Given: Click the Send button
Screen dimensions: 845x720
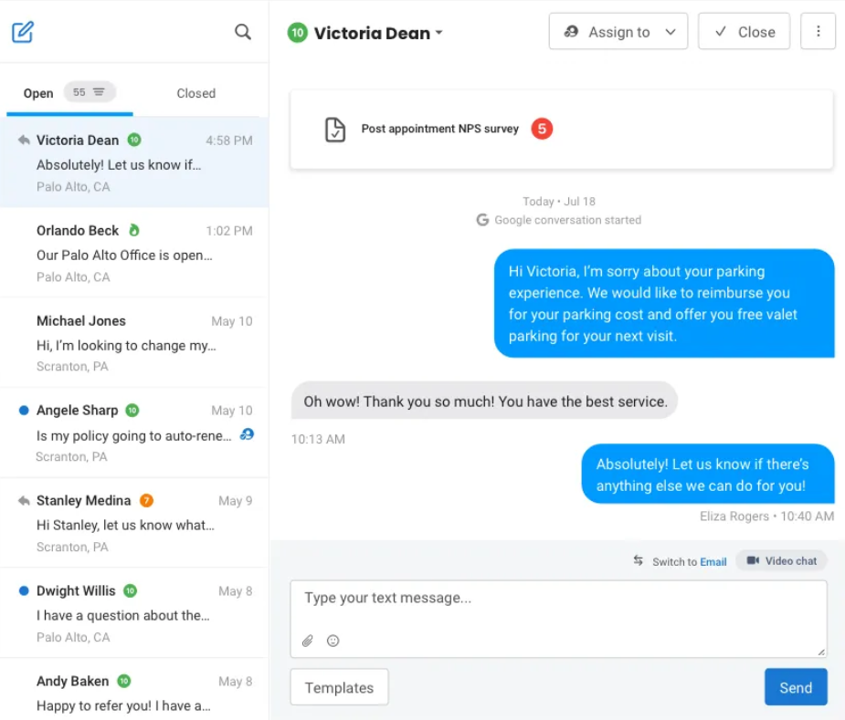Looking at the screenshot, I should pos(795,687).
